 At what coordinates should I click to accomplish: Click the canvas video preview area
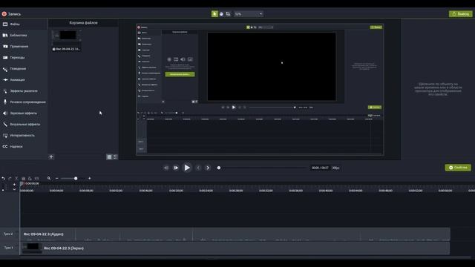260,90
